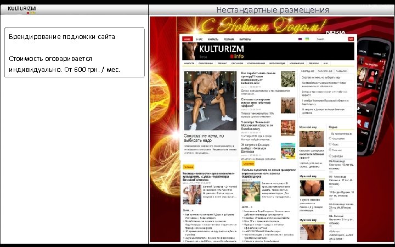Click the red Home button in site menu

point(188,39)
